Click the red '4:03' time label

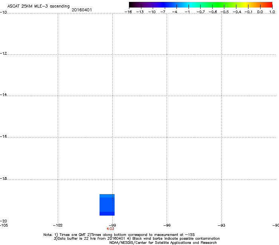(x=110, y=229)
